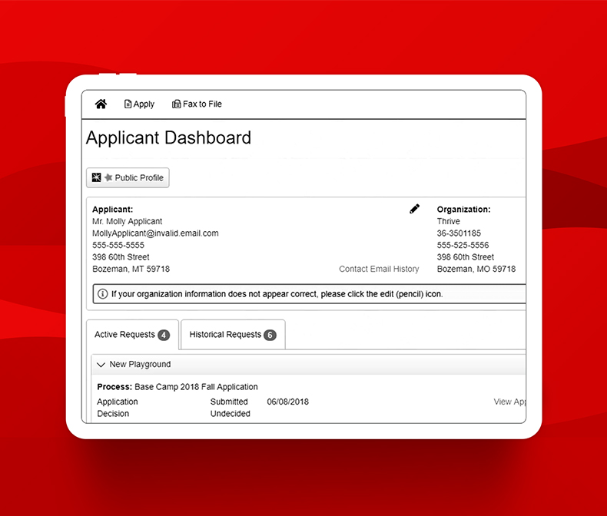Open the View Application link
This screenshot has height=516, width=607.
click(x=509, y=402)
